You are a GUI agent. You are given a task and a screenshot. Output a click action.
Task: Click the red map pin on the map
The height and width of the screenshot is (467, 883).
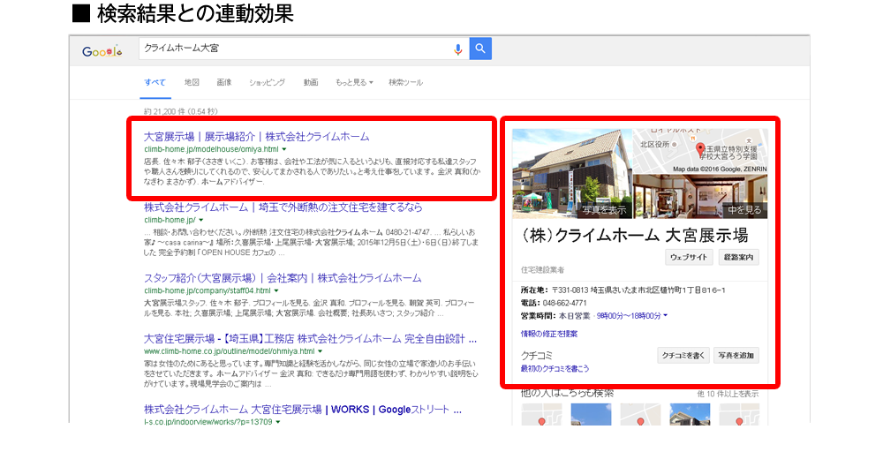700,148
